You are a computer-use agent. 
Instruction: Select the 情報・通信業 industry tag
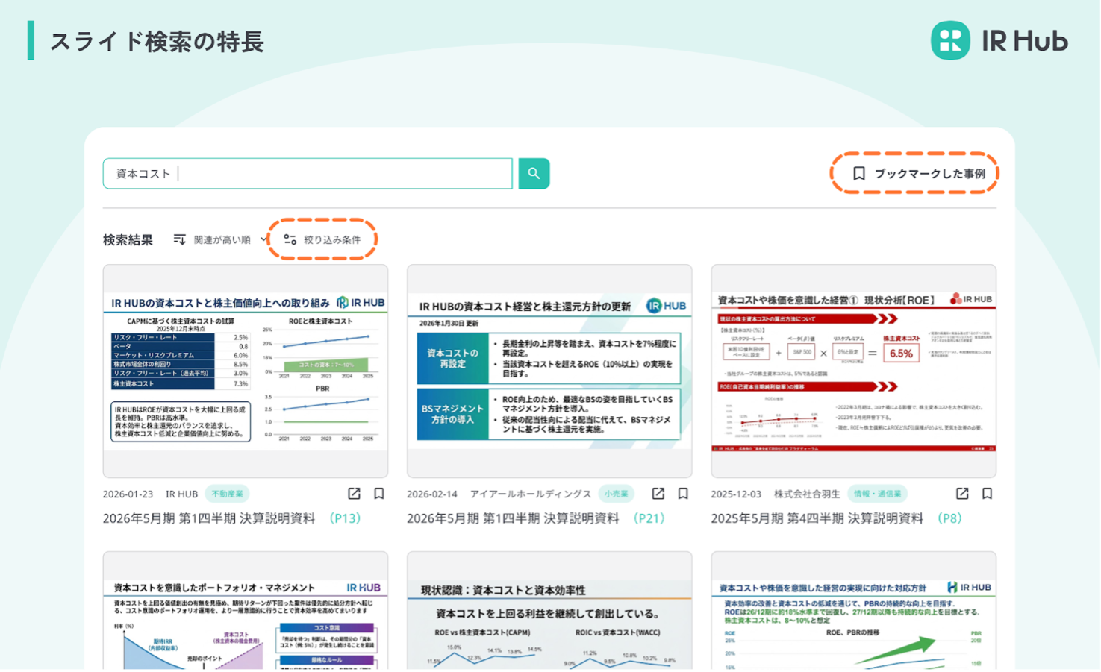pos(877,494)
